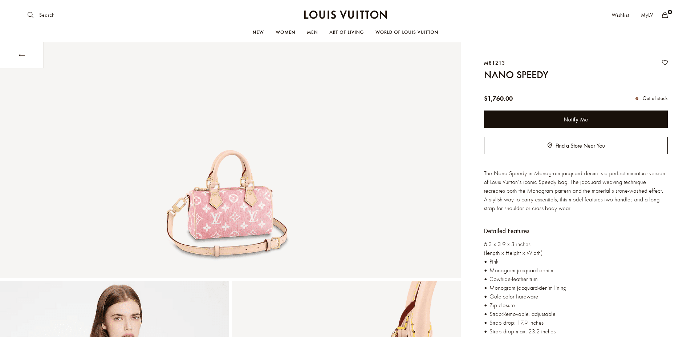
Task: Click the Search text field
Action: pyautogui.click(x=47, y=15)
